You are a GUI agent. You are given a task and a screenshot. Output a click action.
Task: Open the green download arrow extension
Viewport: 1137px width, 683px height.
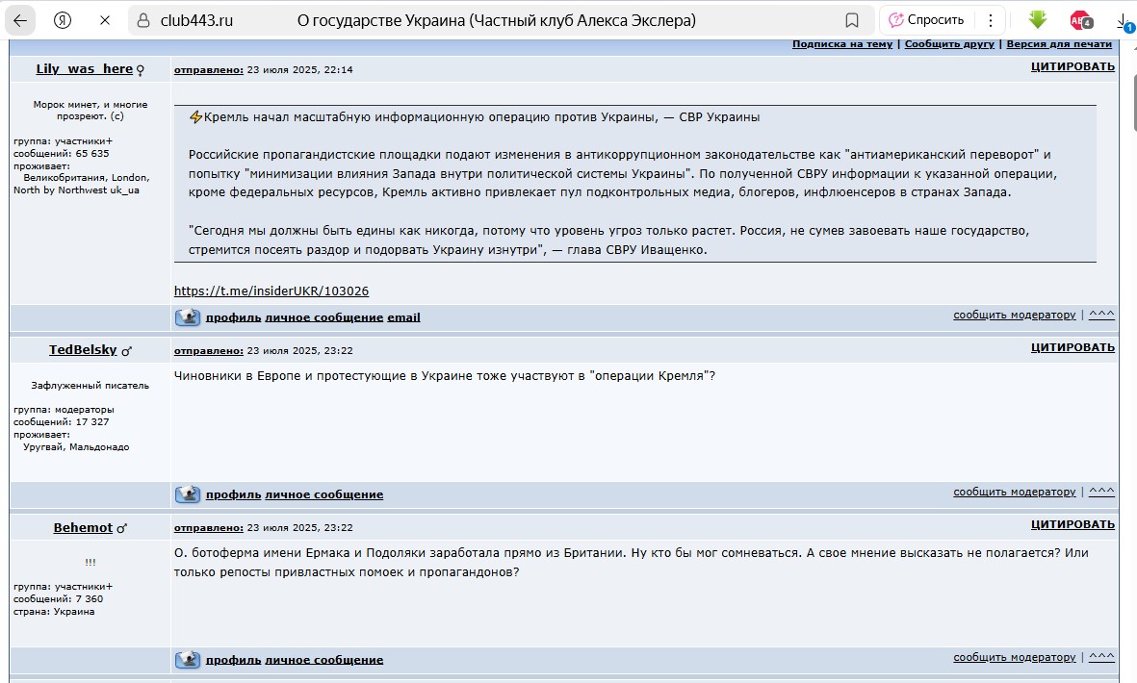pos(1038,20)
